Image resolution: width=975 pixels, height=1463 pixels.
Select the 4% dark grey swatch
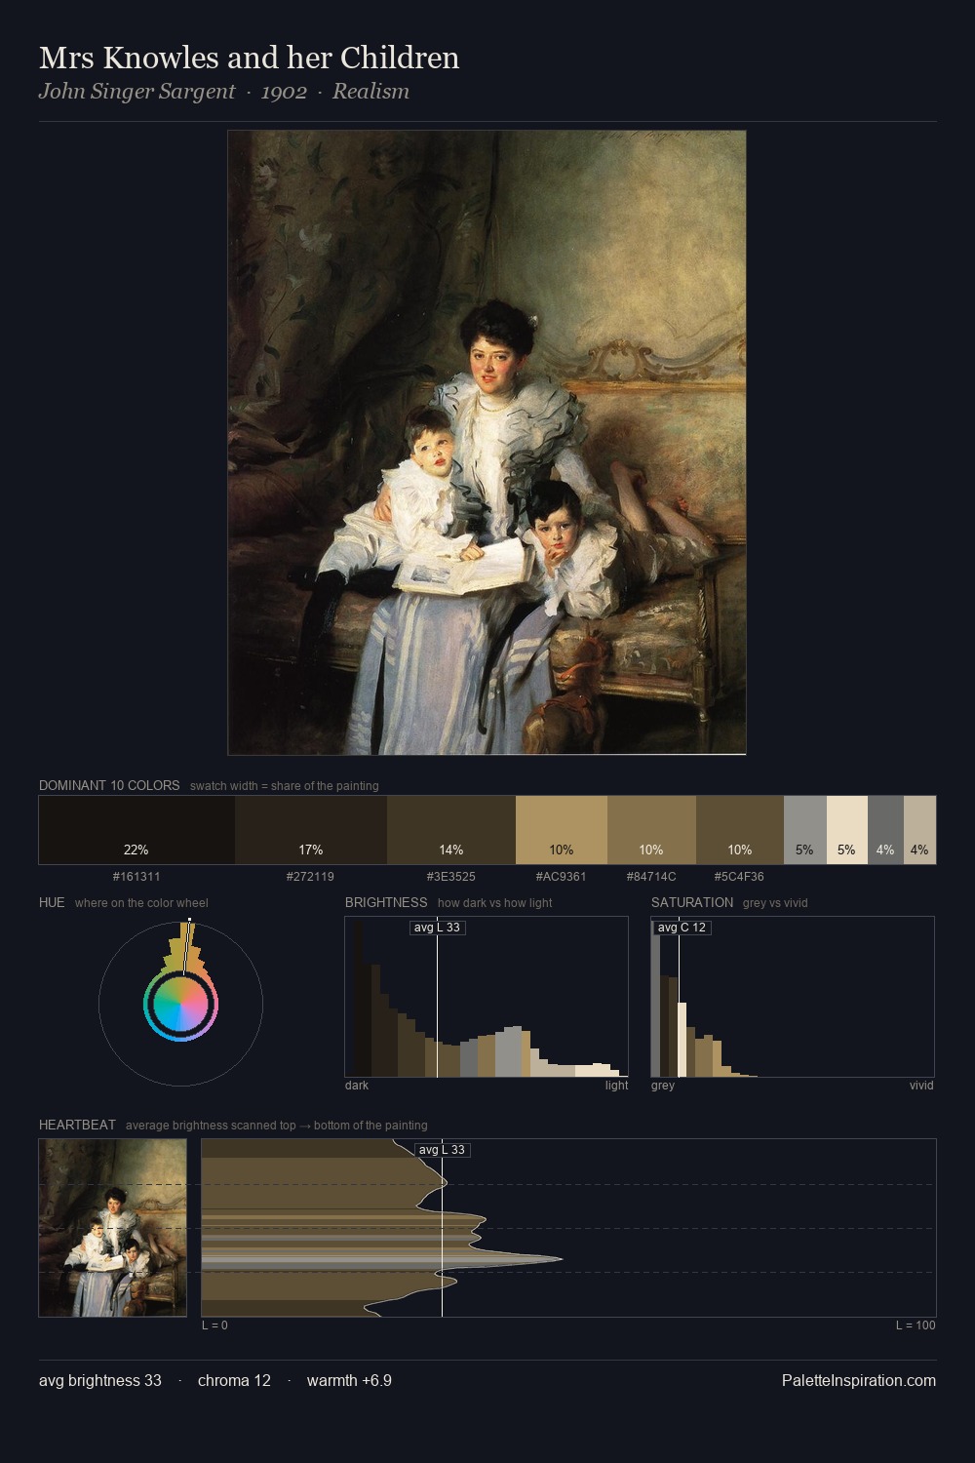pos(885,830)
